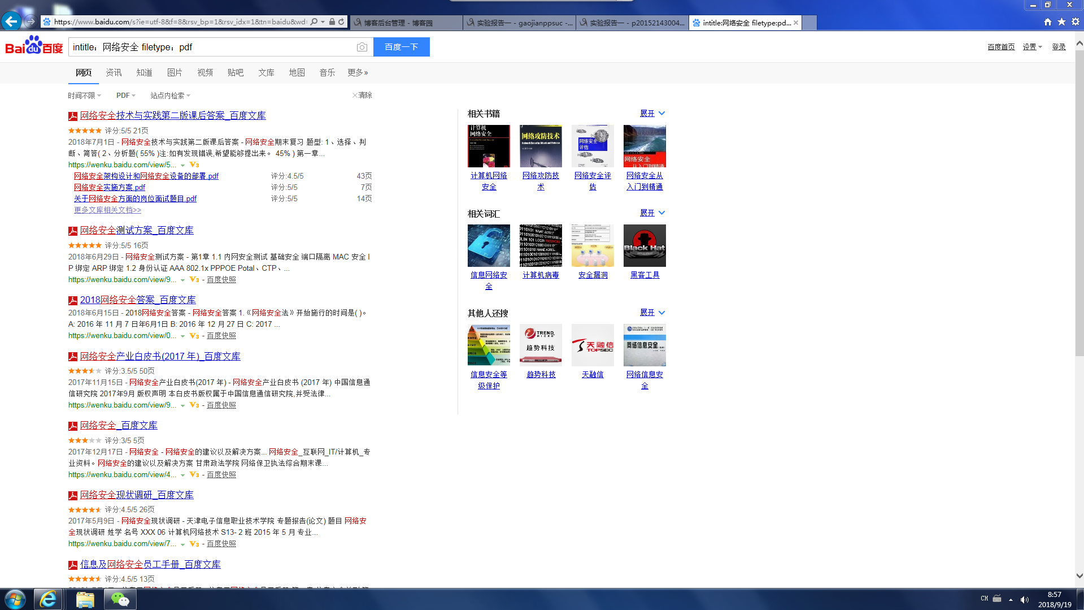Viewport: 1084px width, 610px height.
Task: Click the volume speaker tray icon
Action: [1025, 599]
